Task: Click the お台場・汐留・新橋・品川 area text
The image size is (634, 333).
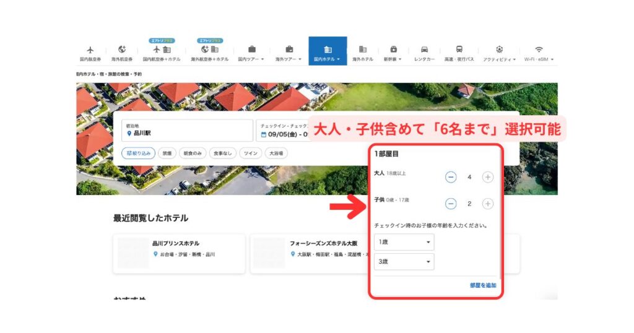Action: [x=187, y=254]
